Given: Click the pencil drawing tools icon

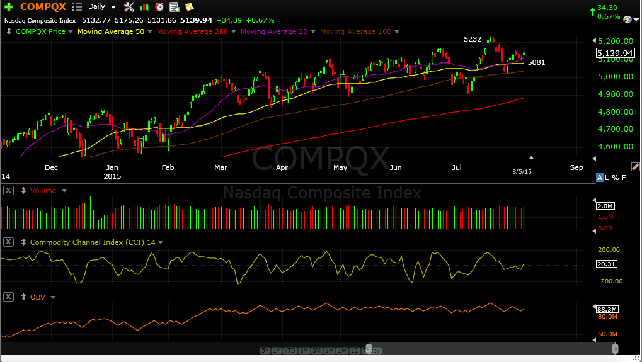Looking at the screenshot, I should (635, 166).
